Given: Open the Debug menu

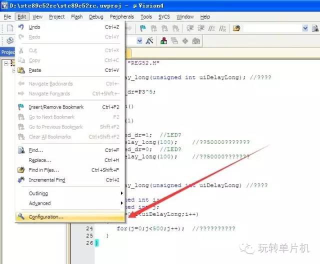Looking at the screenshot, I should tap(96, 16).
